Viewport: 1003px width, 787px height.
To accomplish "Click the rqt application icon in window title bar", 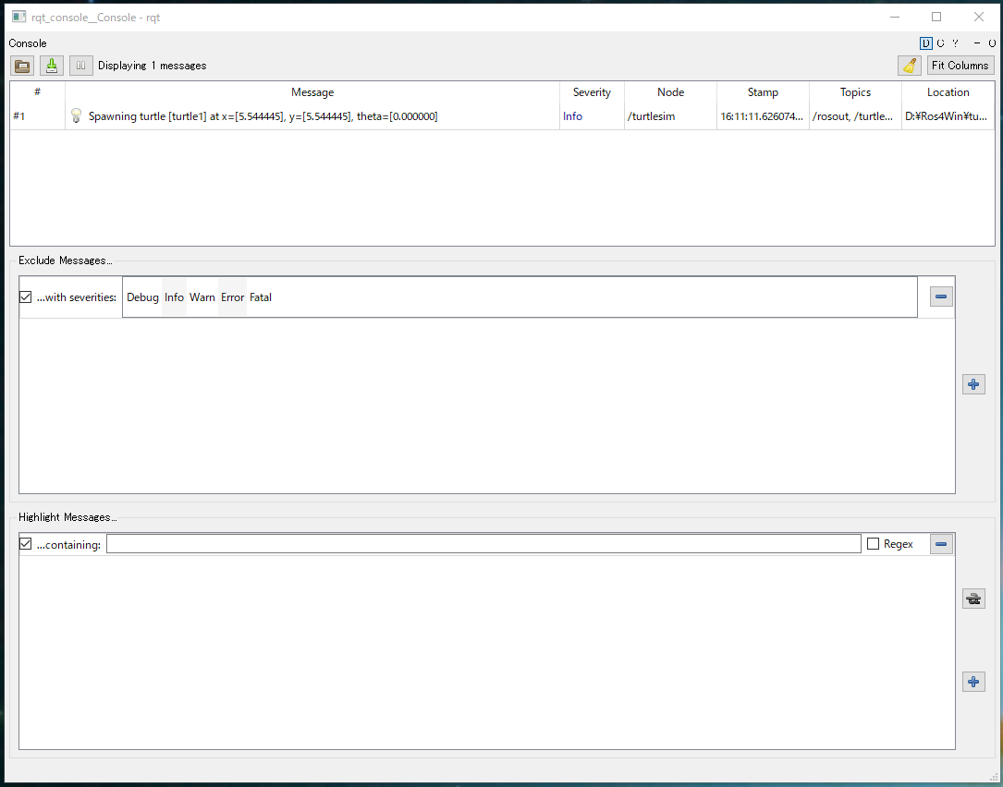I will [19, 18].
